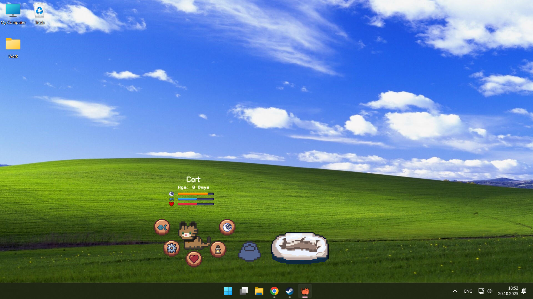Image resolution: width=533 pixels, height=299 pixels.
Task: Click the blue food bag
Action: coord(249,252)
